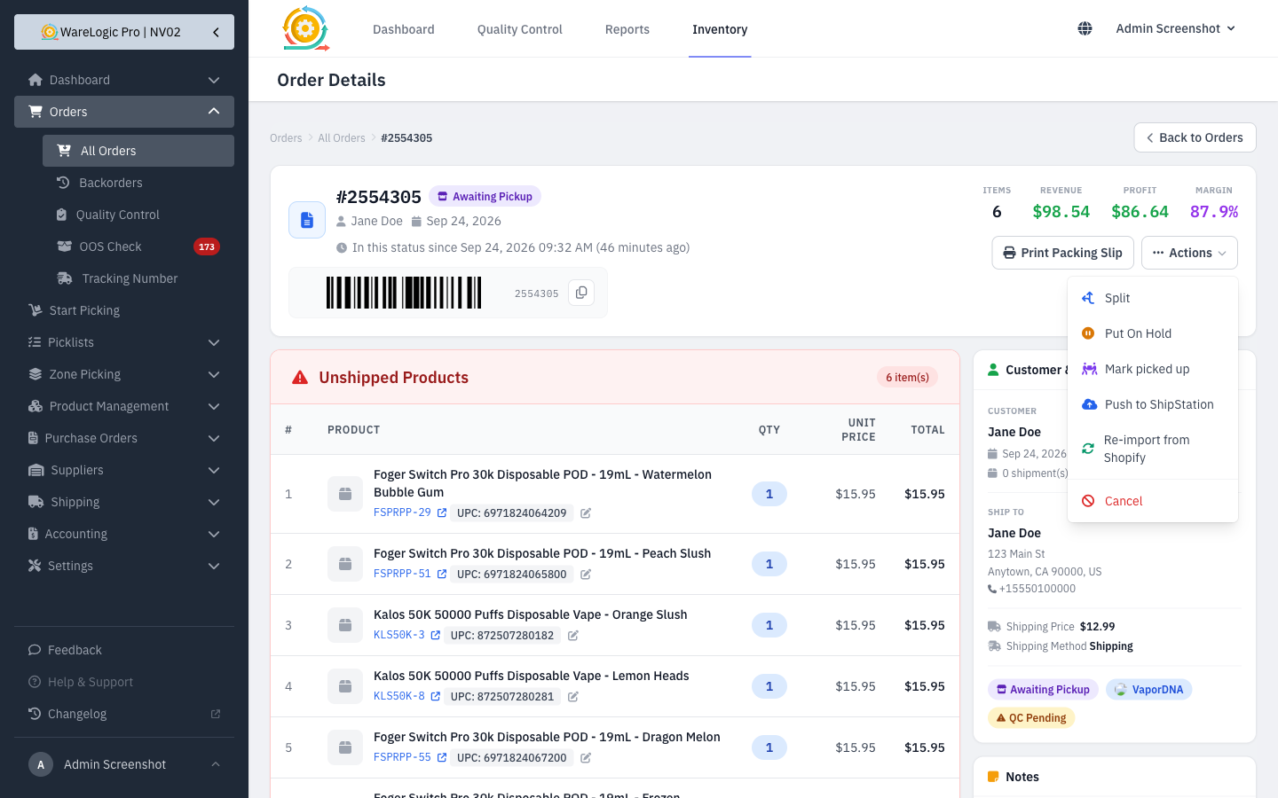Viewport: 1278px width, 798px height.
Task: Edit UPC 6971824064209 pencil icon
Action: pyautogui.click(x=586, y=512)
